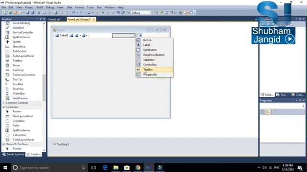Image resolution: width=307 pixels, height=172 pixels.
Task: Open the Debug menu
Action: click(x=49, y=7)
